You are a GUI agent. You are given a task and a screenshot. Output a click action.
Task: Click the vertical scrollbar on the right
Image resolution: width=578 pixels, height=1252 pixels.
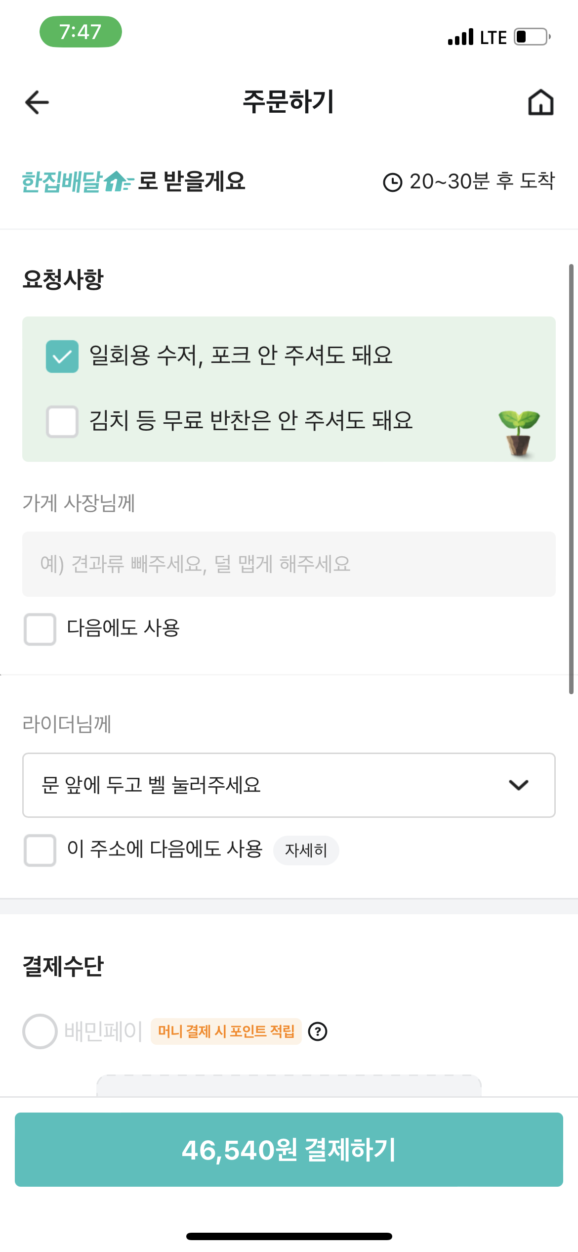click(571, 479)
